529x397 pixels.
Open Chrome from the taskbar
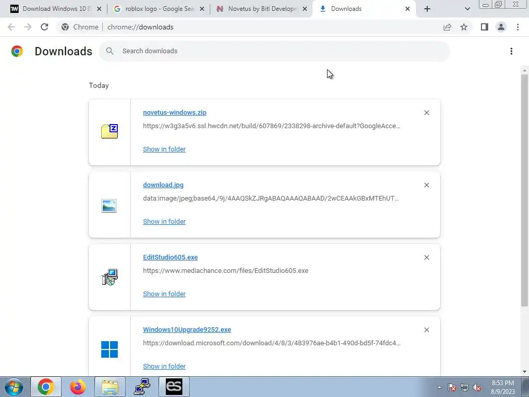click(46, 387)
